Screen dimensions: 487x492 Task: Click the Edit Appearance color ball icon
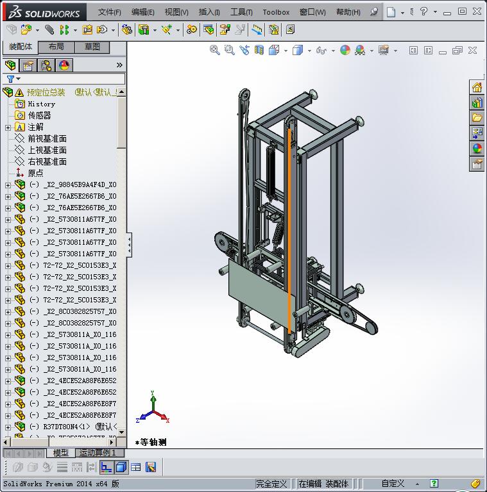tap(345, 50)
